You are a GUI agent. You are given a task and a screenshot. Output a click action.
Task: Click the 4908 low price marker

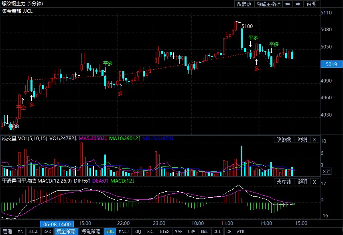click(x=13, y=127)
